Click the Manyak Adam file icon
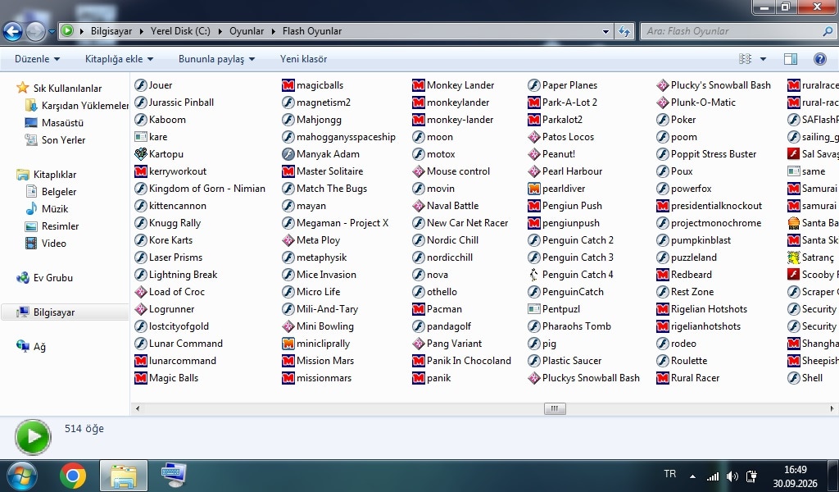The image size is (839, 492). 288,154
